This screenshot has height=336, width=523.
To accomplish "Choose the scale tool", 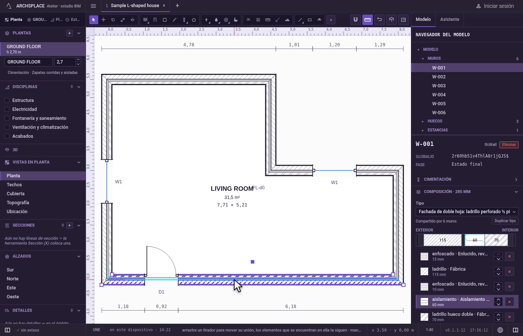I will point(123,20).
